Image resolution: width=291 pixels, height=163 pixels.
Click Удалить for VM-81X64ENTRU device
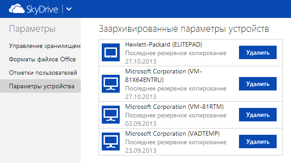click(x=257, y=84)
